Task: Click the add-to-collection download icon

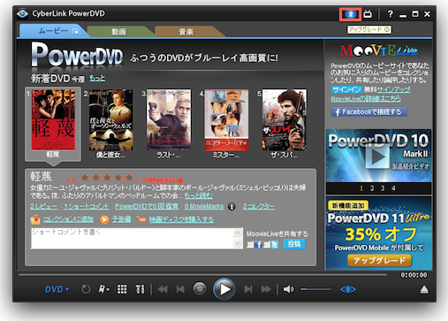Action: pos(35,219)
